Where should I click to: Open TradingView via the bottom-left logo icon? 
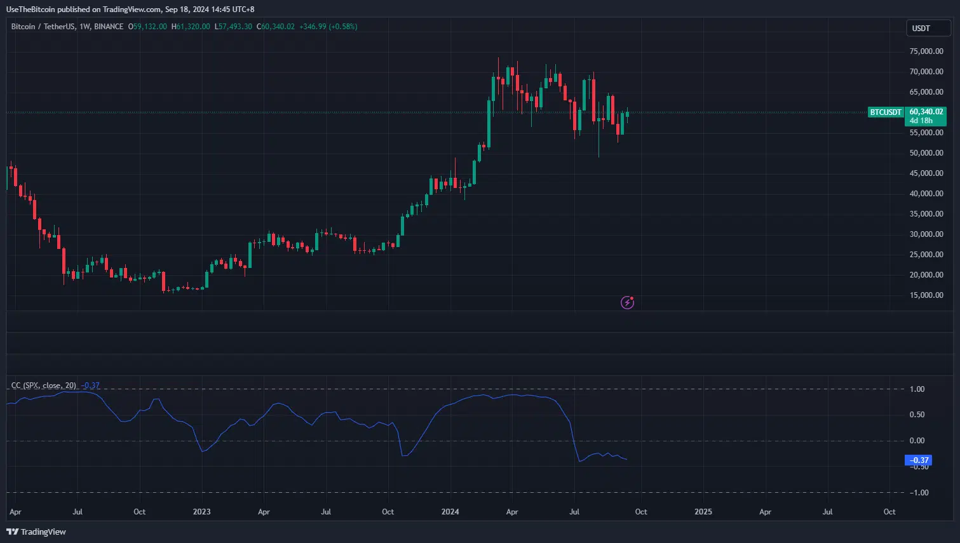[11, 532]
